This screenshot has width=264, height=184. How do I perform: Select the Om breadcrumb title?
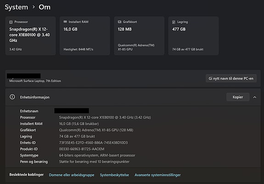pyautogui.click(x=45, y=7)
